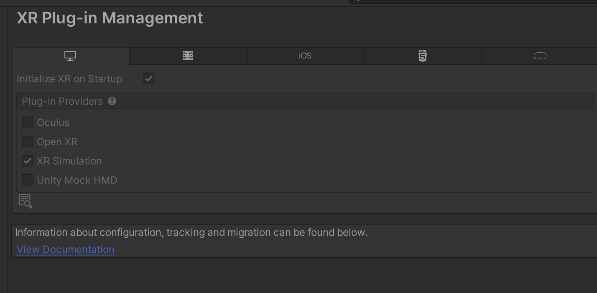
Task: Switch to the HTML5 WebGL platform tab
Action: click(x=423, y=56)
